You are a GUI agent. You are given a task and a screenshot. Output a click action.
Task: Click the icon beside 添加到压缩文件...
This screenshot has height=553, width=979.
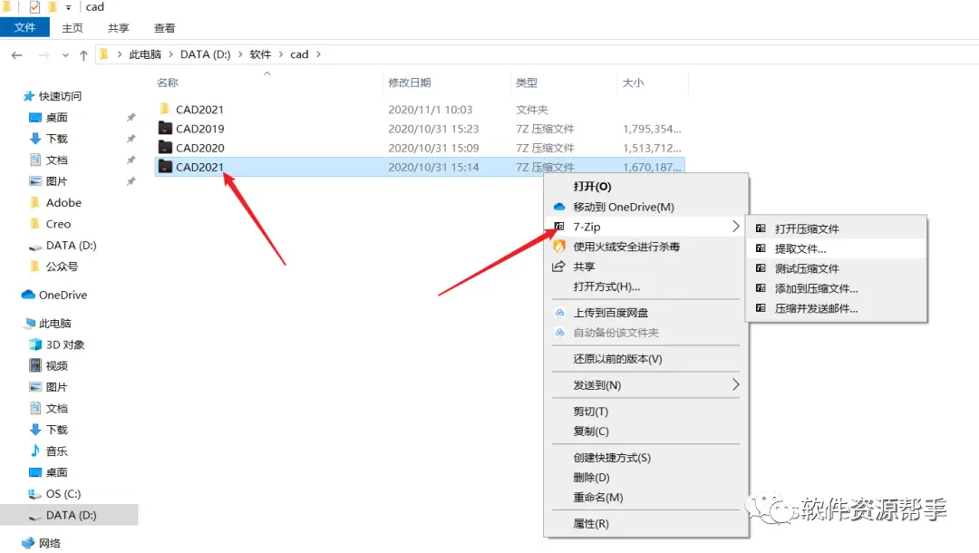761,288
